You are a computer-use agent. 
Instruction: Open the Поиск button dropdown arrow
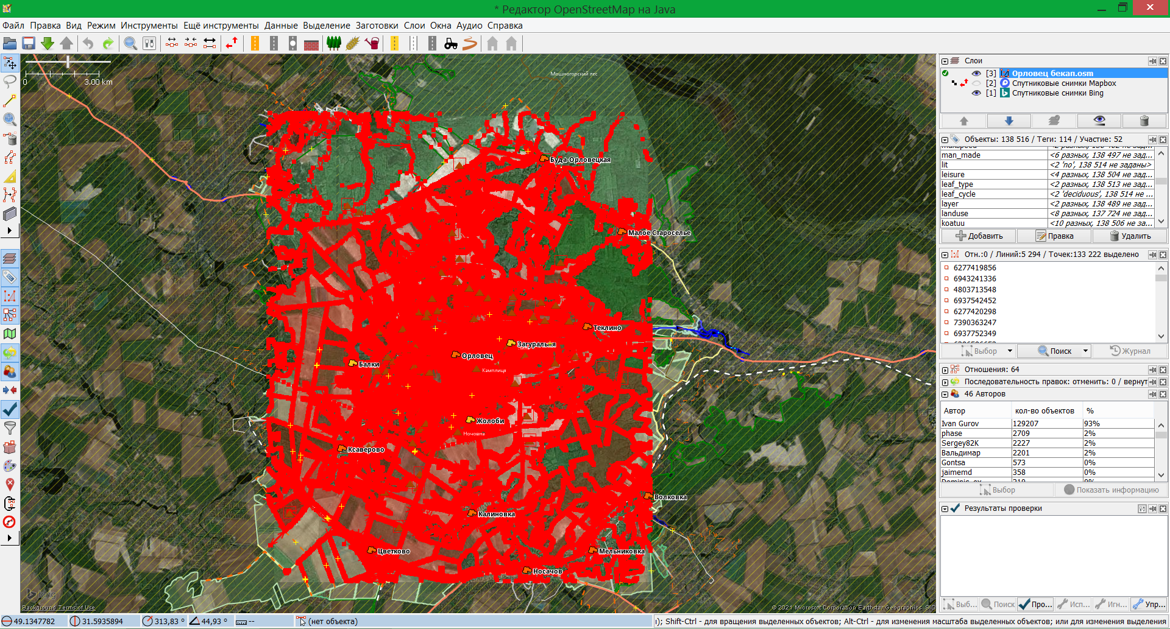(x=1085, y=351)
